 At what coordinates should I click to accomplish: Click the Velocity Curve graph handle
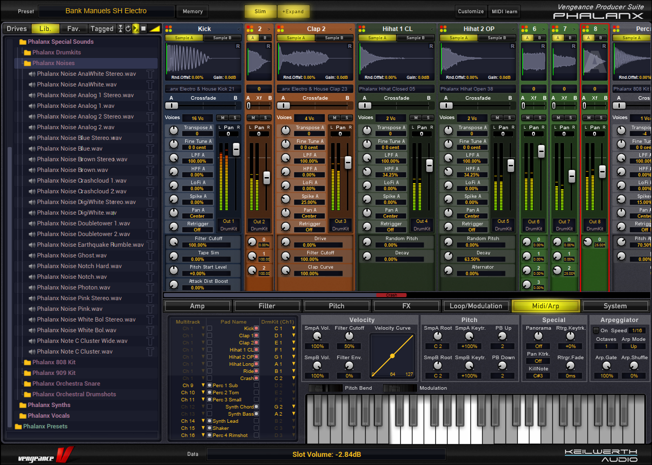[x=392, y=355]
